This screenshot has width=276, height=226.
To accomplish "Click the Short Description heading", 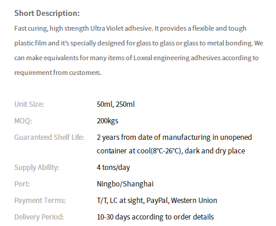I will [x=47, y=13].
